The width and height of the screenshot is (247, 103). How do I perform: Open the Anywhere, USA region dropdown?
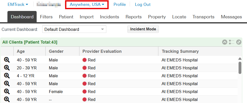(87, 5)
